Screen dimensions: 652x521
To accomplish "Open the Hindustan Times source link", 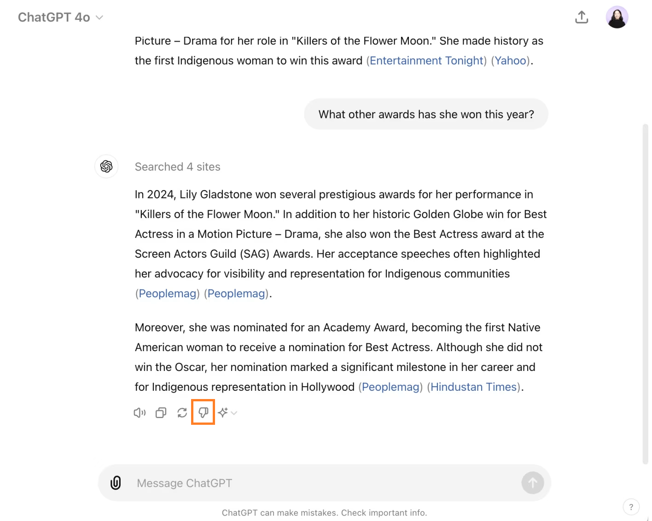I will tap(473, 387).
